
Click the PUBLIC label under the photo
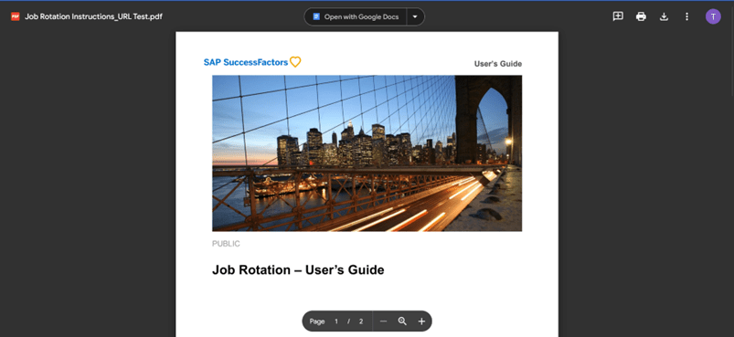point(226,244)
